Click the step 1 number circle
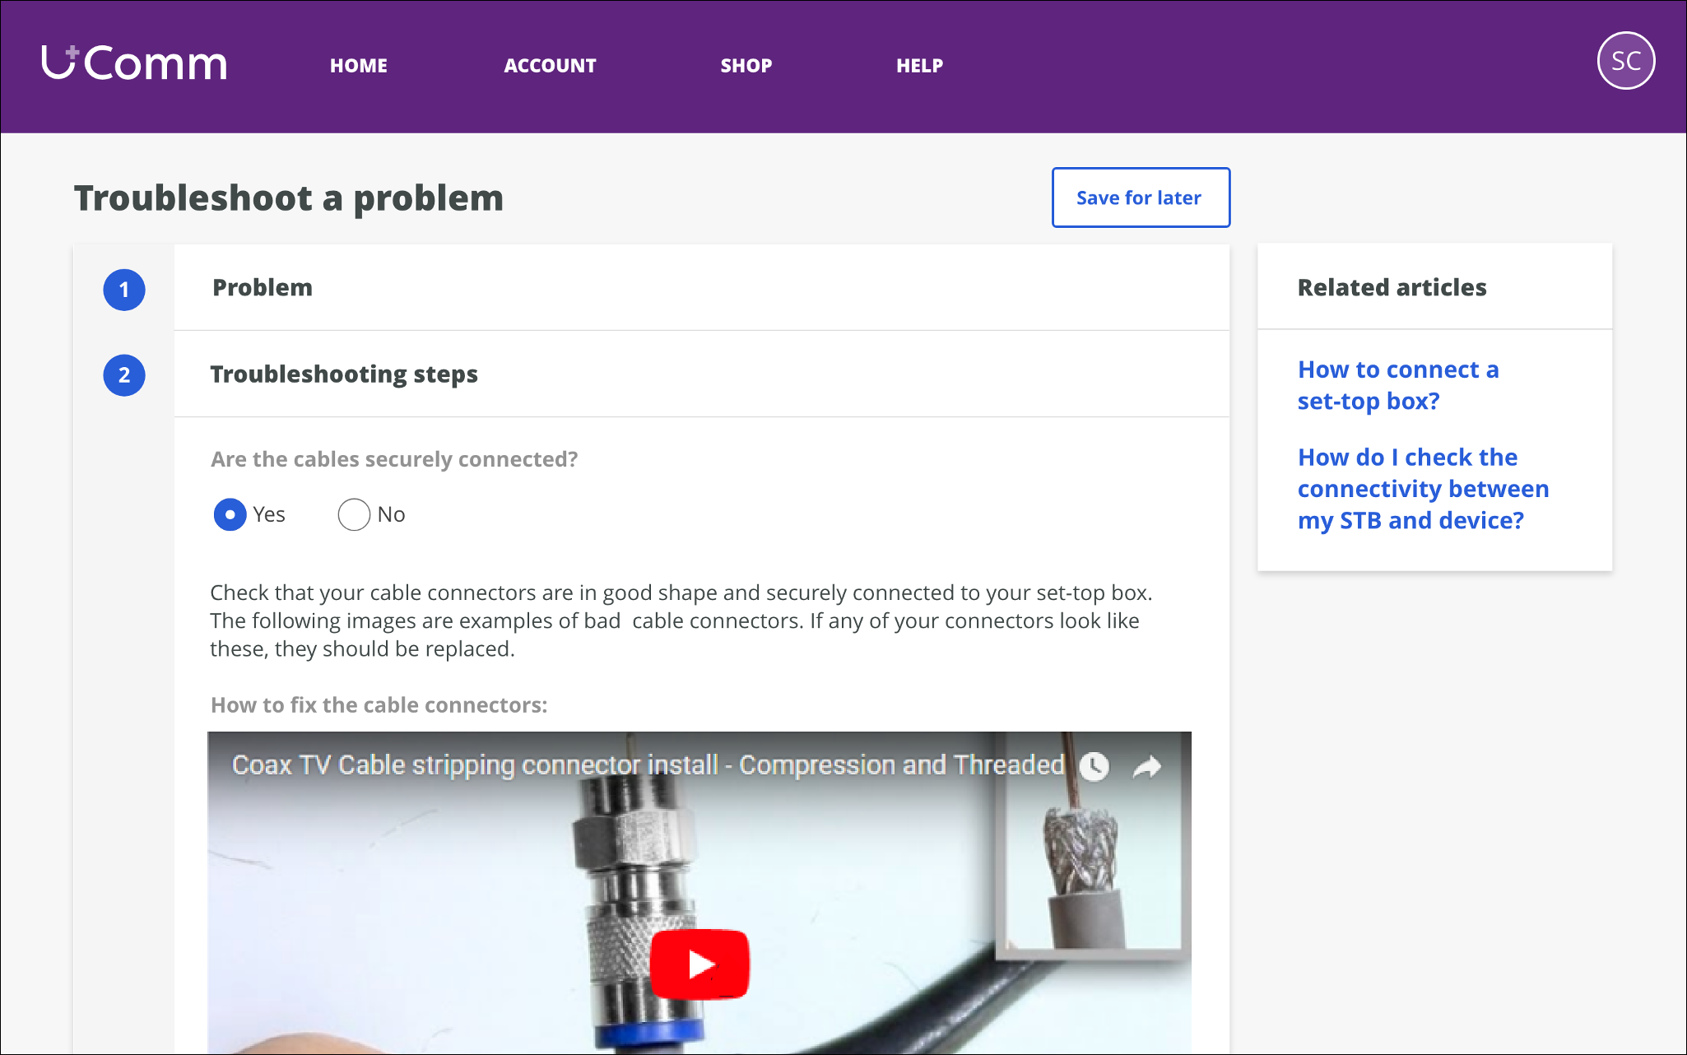Viewport: 1687px width, 1055px height. click(x=124, y=290)
